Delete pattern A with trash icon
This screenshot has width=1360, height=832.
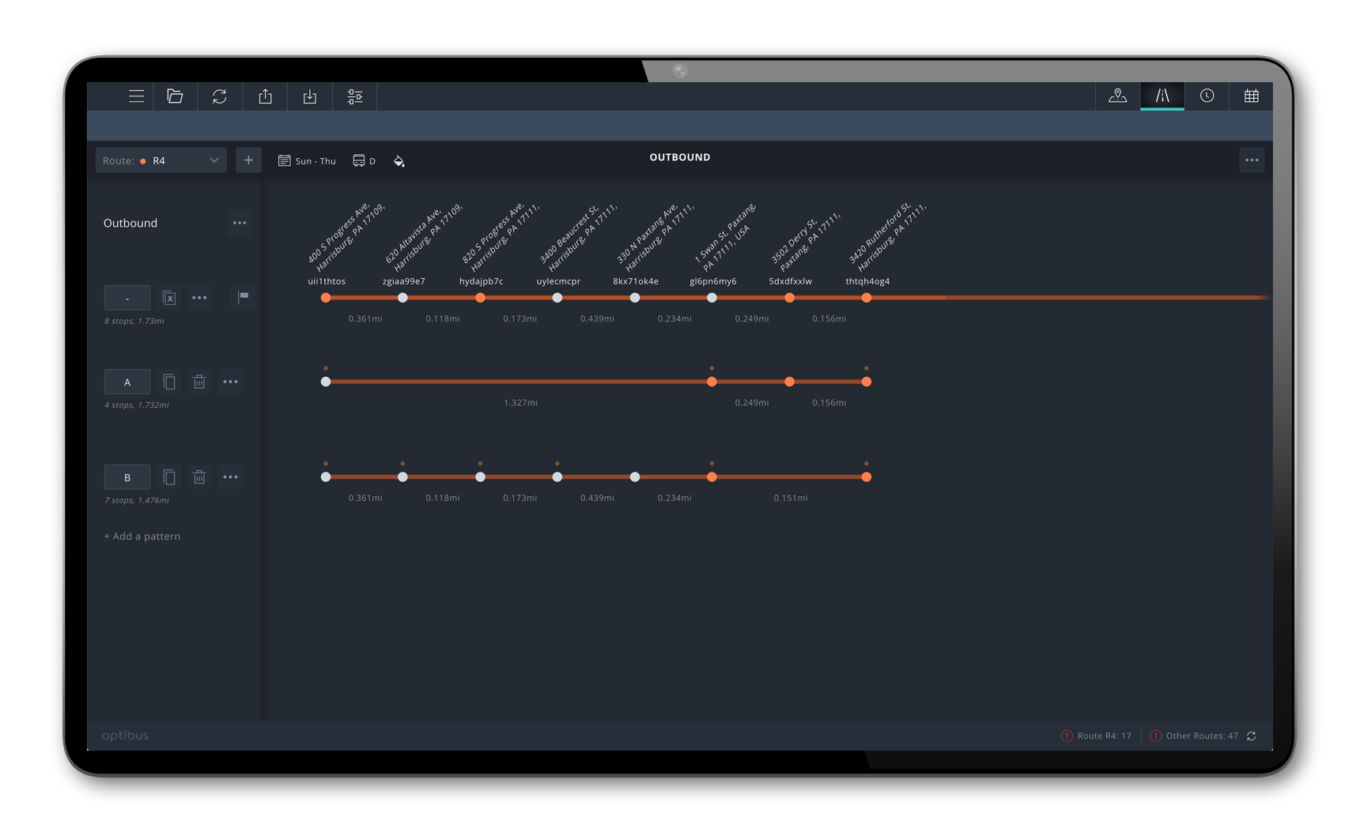pyautogui.click(x=199, y=382)
